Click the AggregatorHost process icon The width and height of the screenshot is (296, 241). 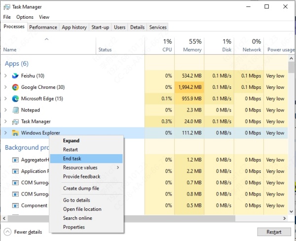(x=15, y=160)
